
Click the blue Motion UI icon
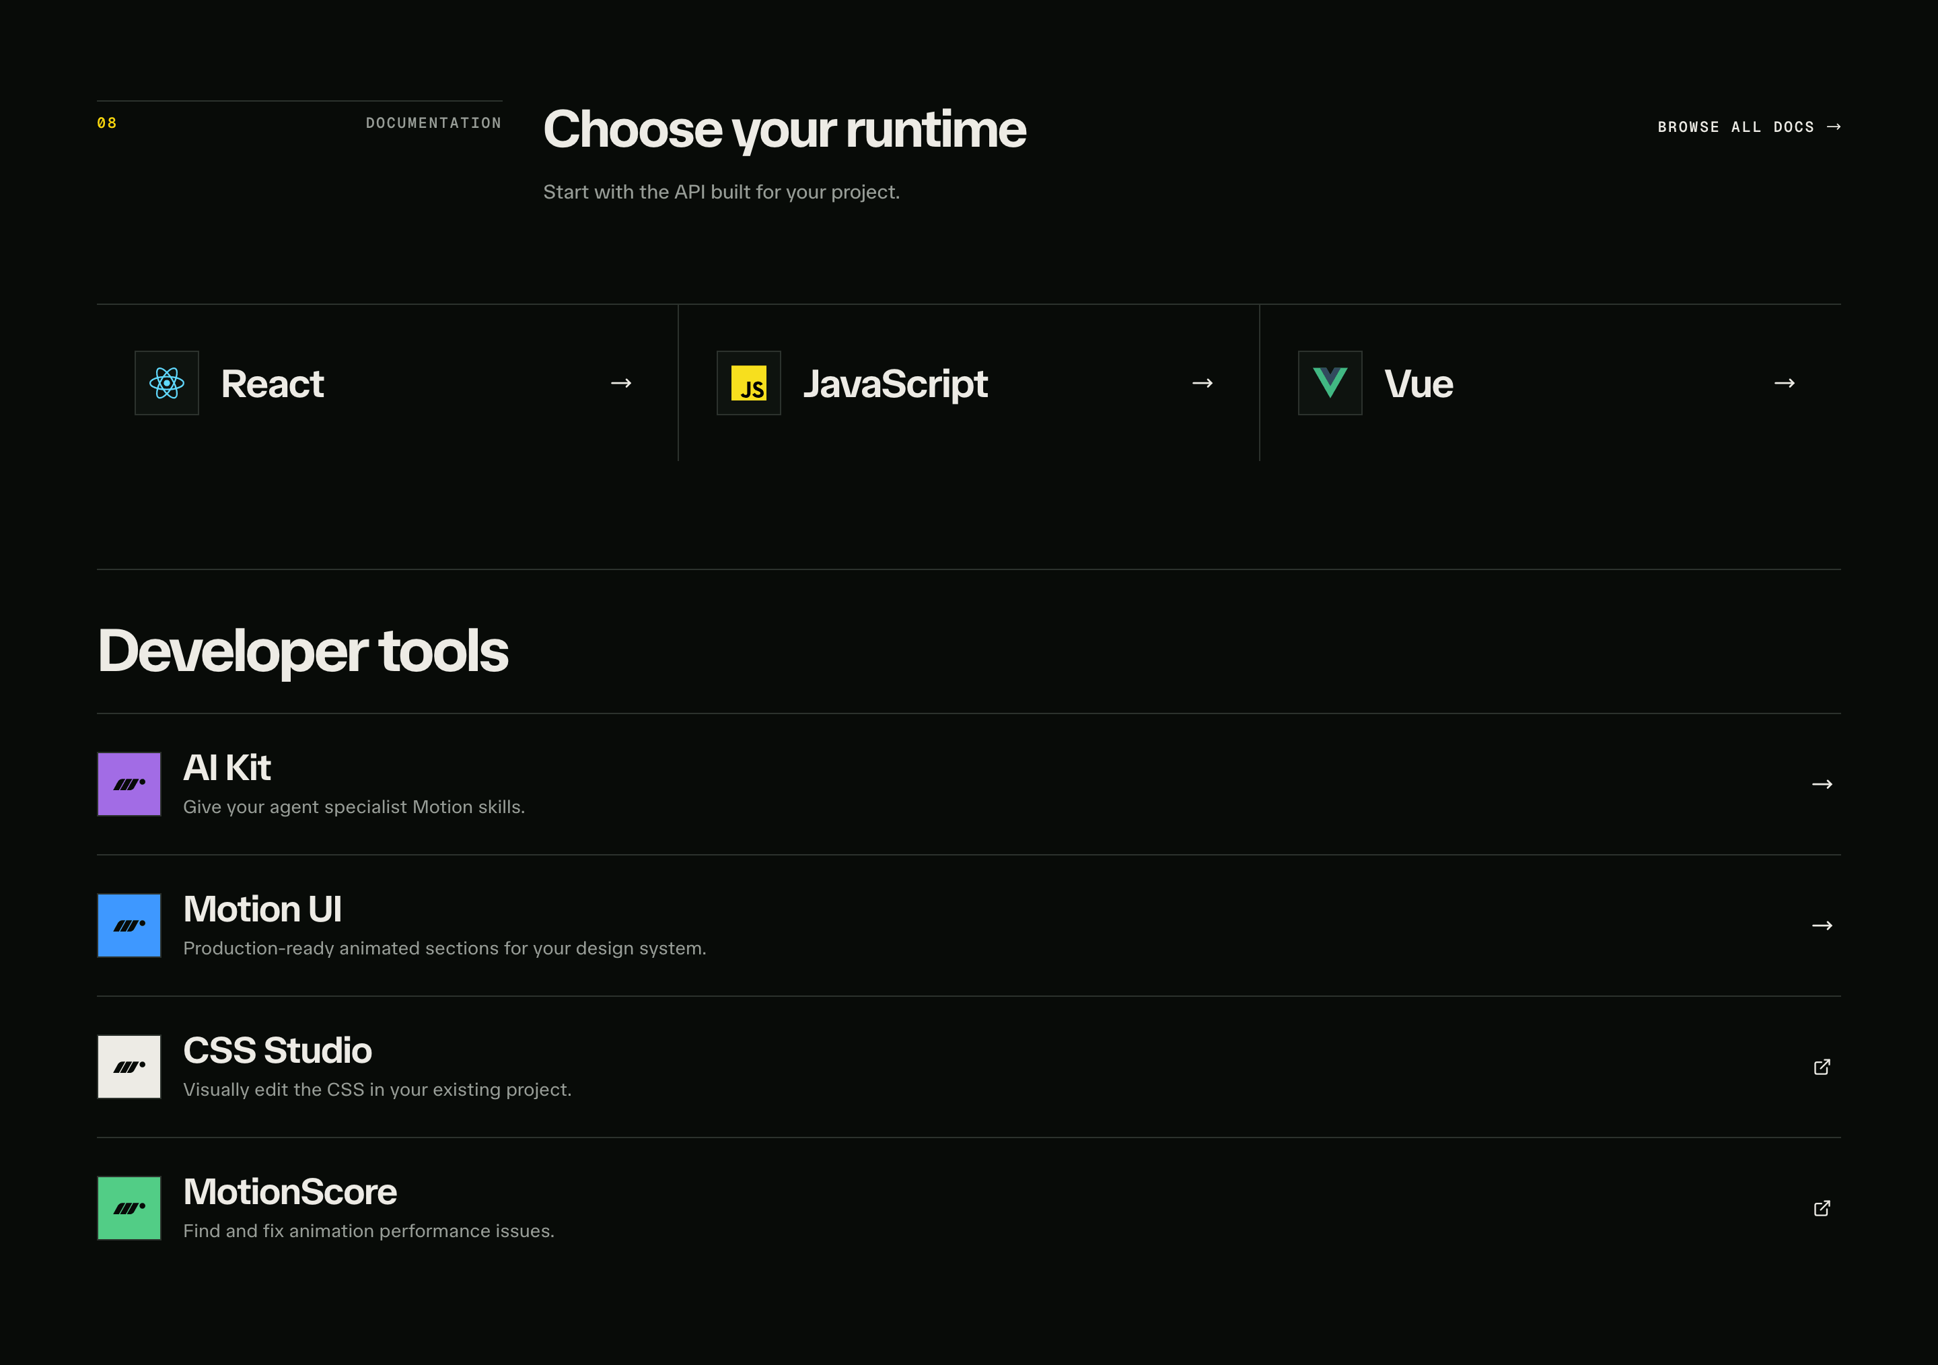click(129, 925)
